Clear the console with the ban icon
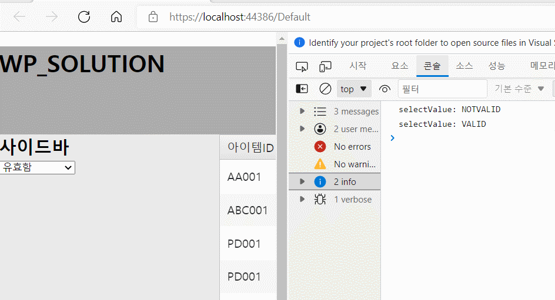Screen dimensions: 555x300 [325, 89]
